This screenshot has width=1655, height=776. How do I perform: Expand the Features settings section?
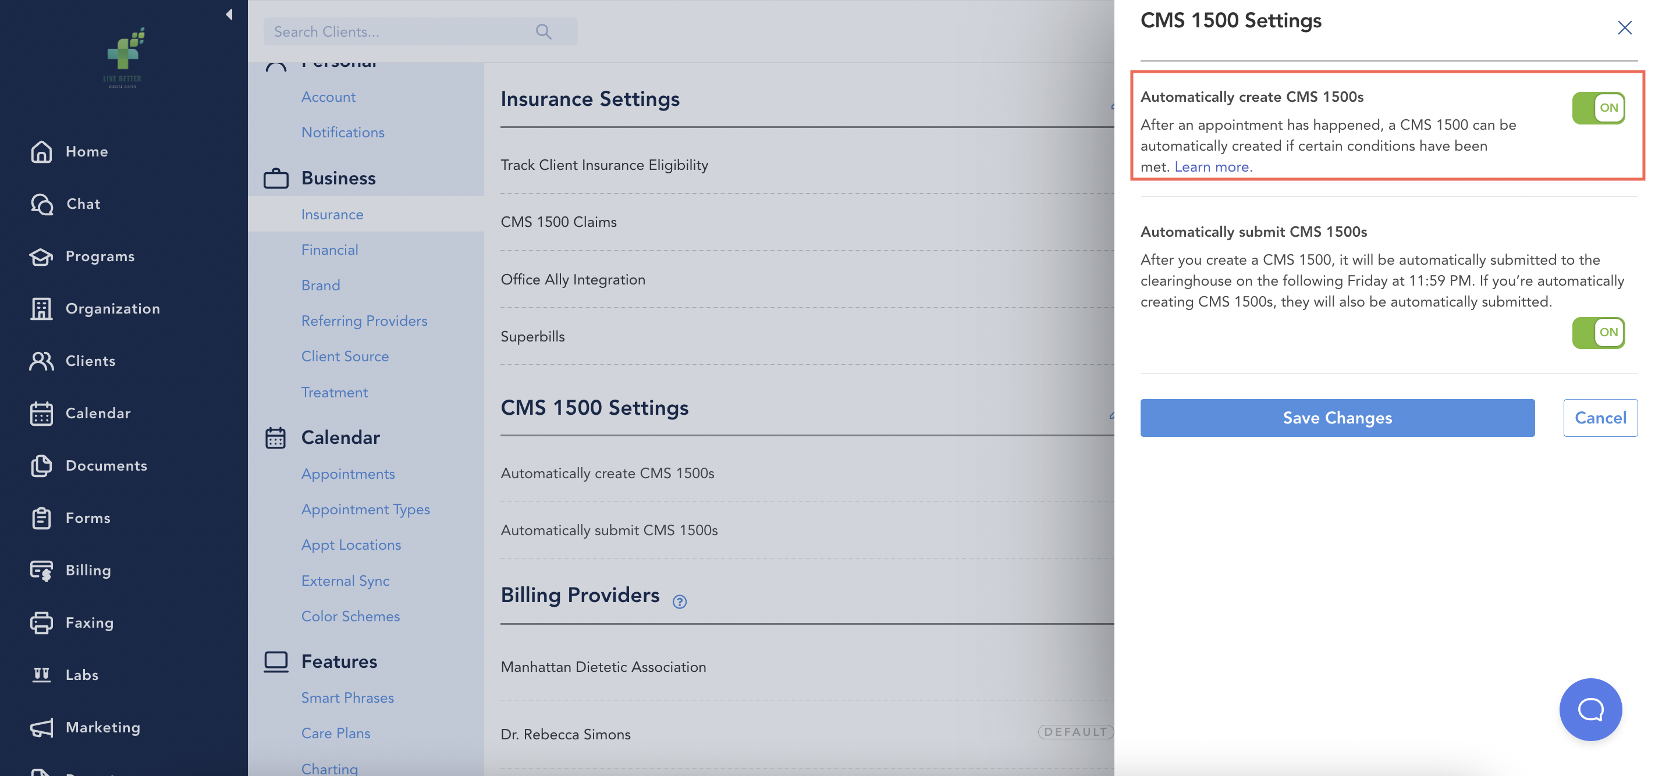click(339, 661)
